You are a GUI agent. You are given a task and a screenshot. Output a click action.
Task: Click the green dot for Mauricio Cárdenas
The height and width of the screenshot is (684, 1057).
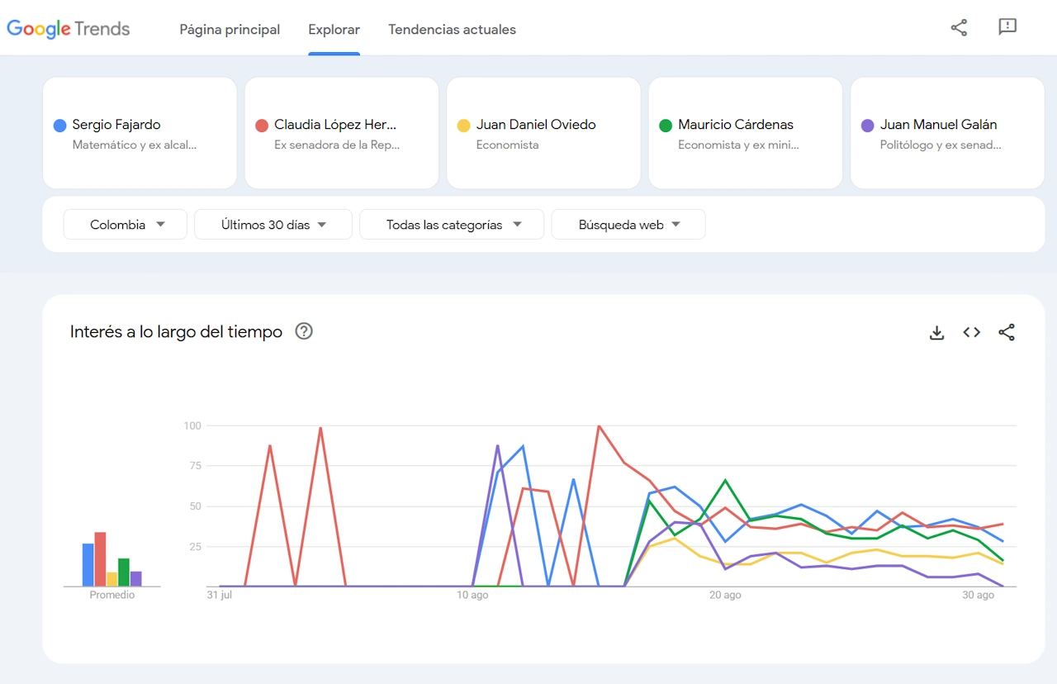click(666, 126)
